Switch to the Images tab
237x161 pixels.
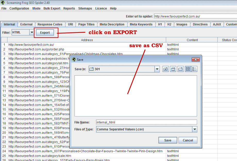(182, 24)
